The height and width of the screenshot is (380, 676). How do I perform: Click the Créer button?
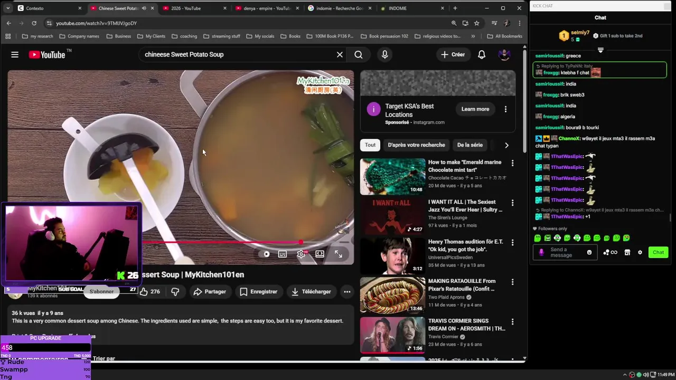pos(453,54)
